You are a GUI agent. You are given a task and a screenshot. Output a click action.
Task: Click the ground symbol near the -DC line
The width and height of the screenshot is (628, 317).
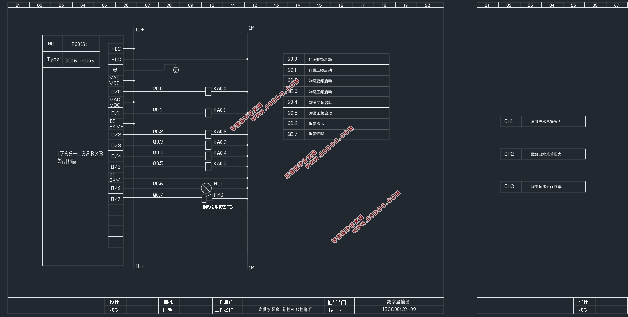pos(176,70)
